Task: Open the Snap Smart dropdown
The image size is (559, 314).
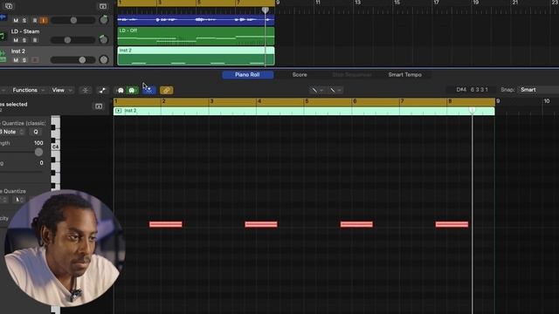Action: click(538, 90)
